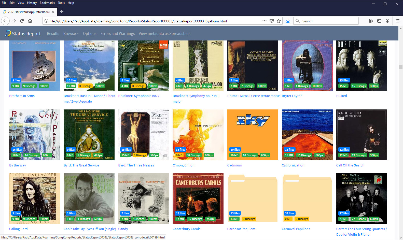Click in the browser Search box
This screenshot has width=403, height=240.
[x=326, y=21]
